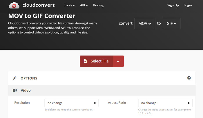Click the Sign Up link

[x=173, y=5]
